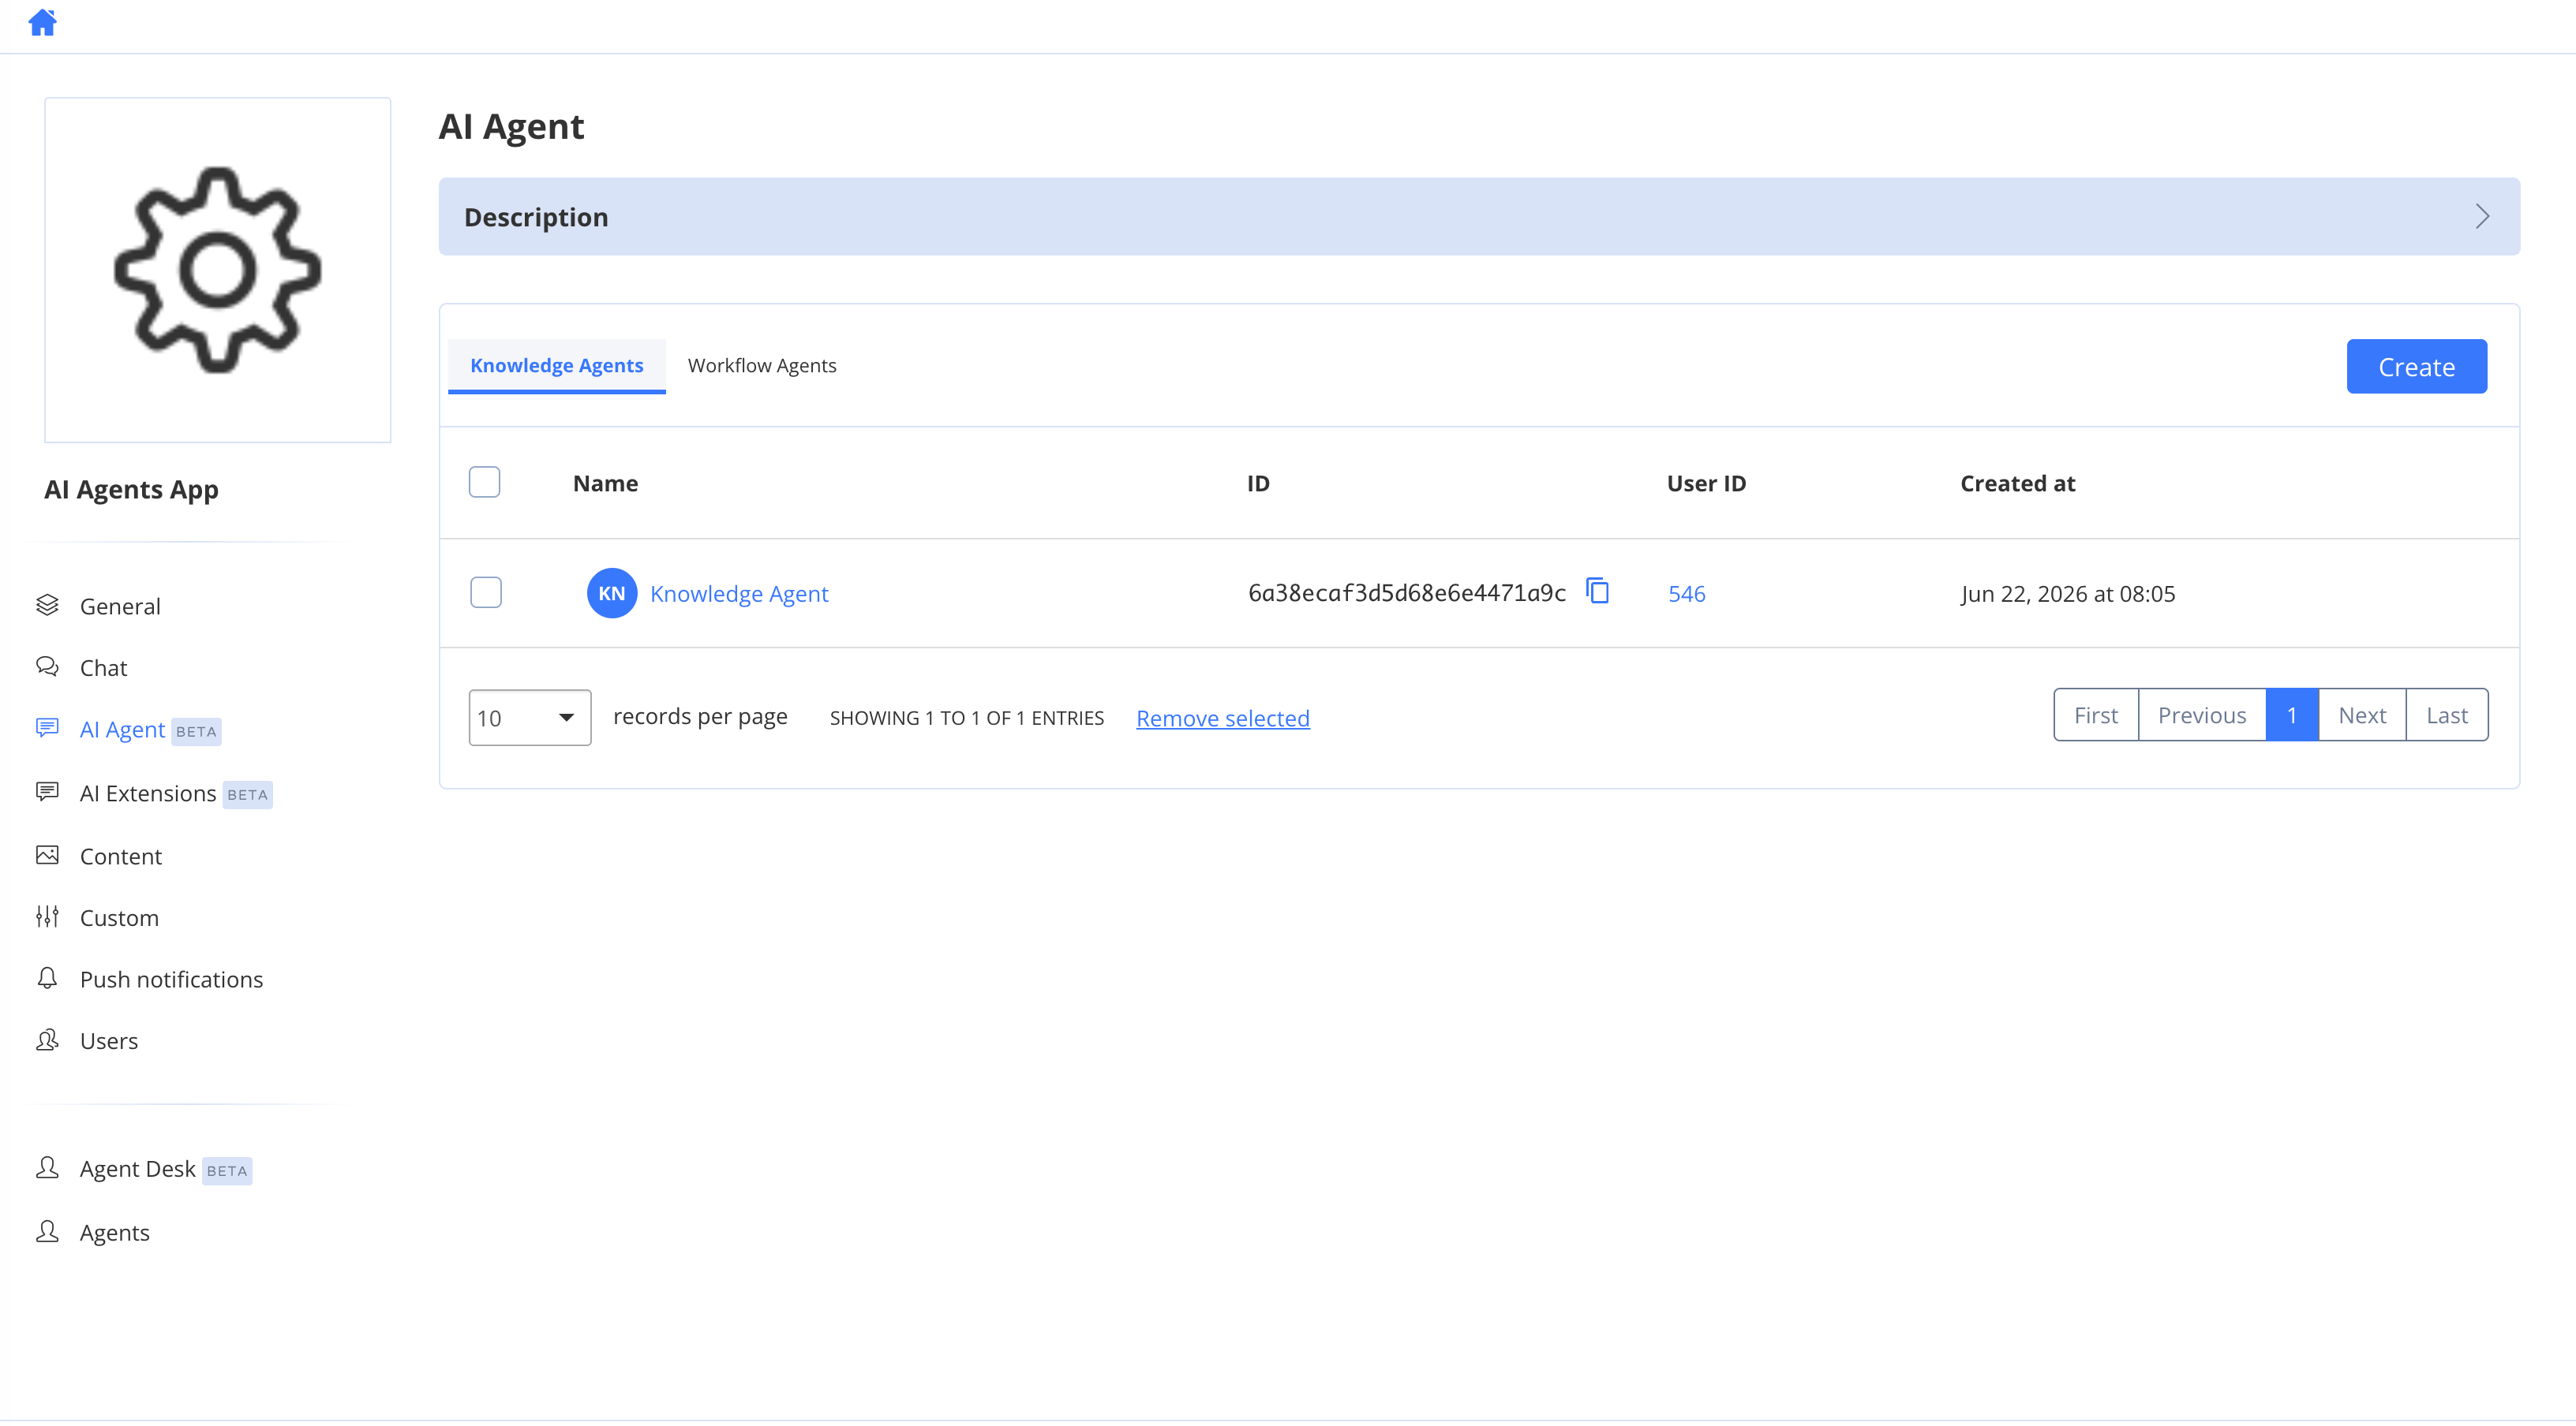Switch to the Workflow Agents tab
Screen dimensions: 2576x1426
762,366
